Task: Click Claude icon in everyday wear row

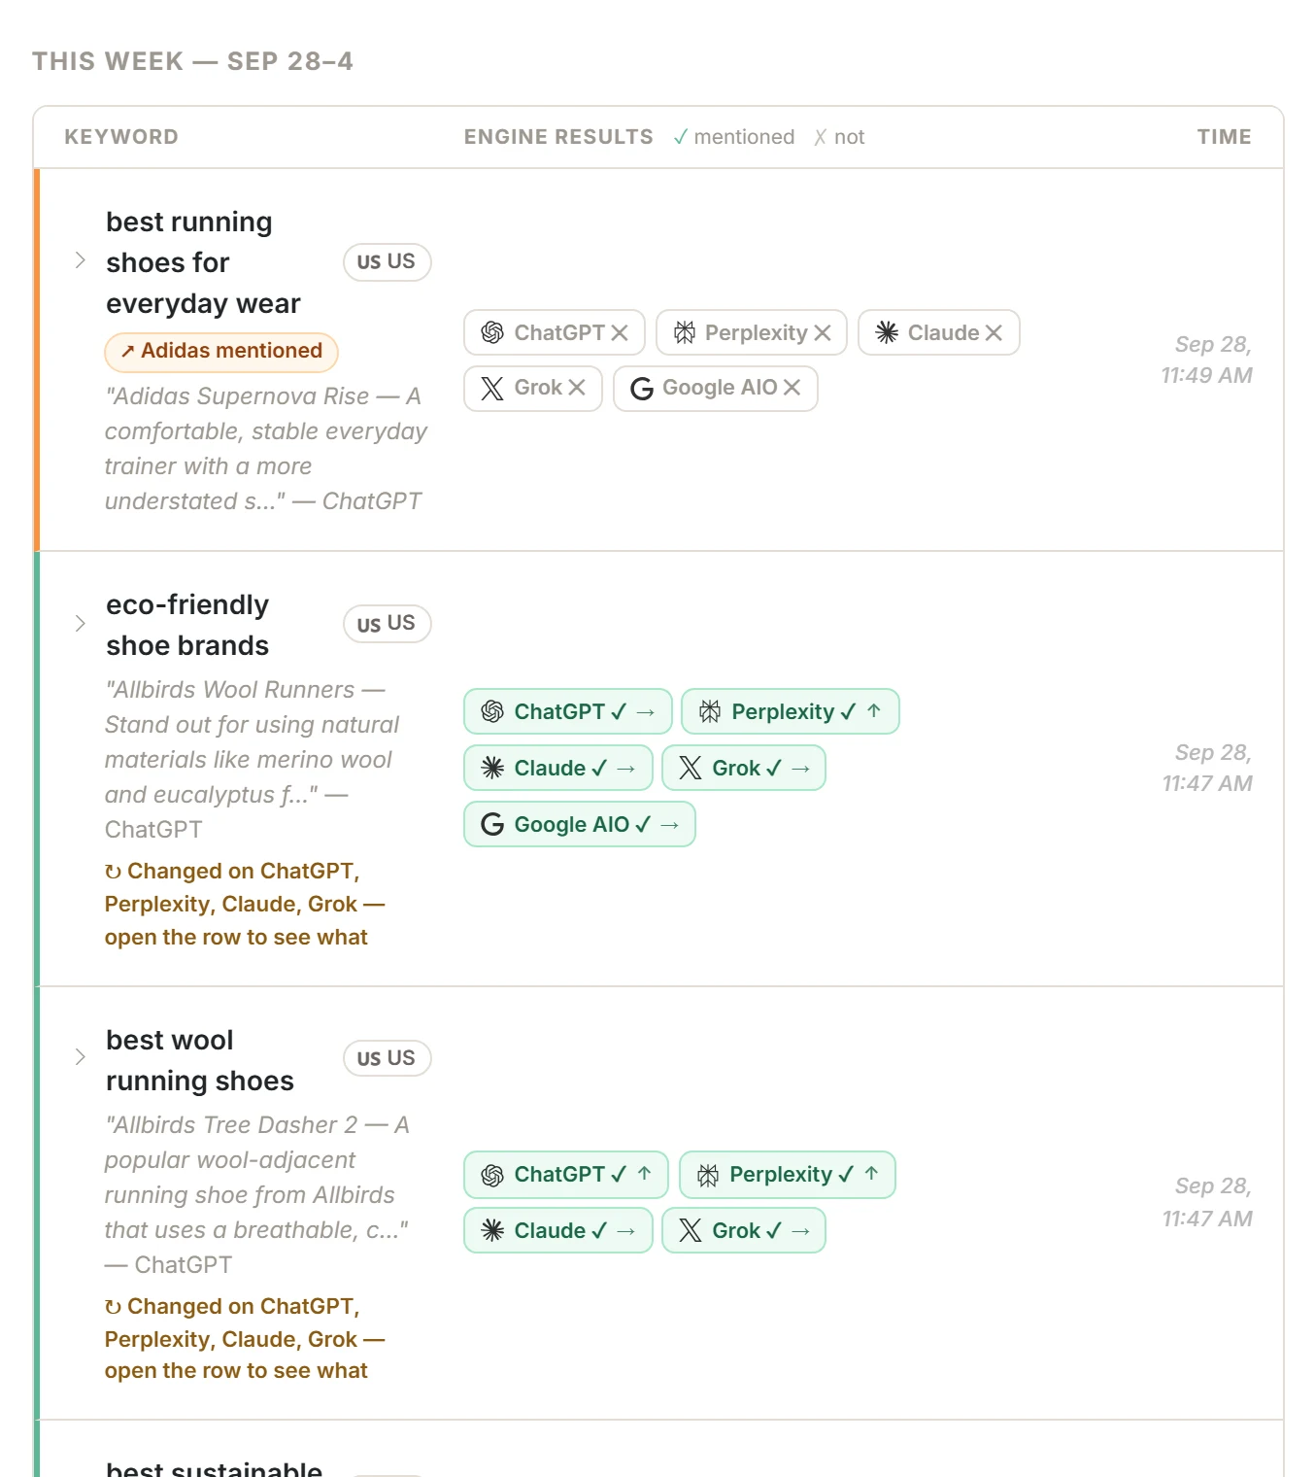Action: 887,332
